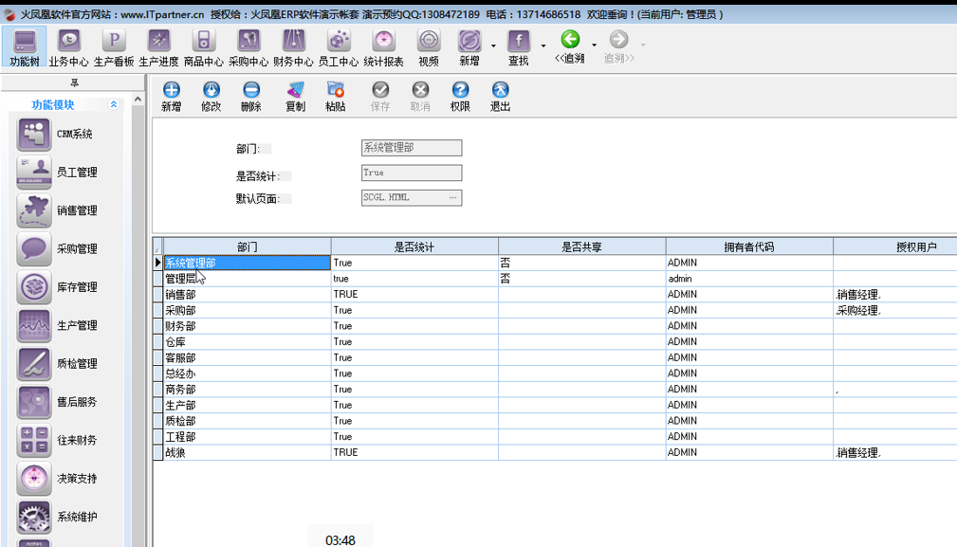Select the 管理层 row
Viewport: 957px width, 547px height.
coord(556,279)
